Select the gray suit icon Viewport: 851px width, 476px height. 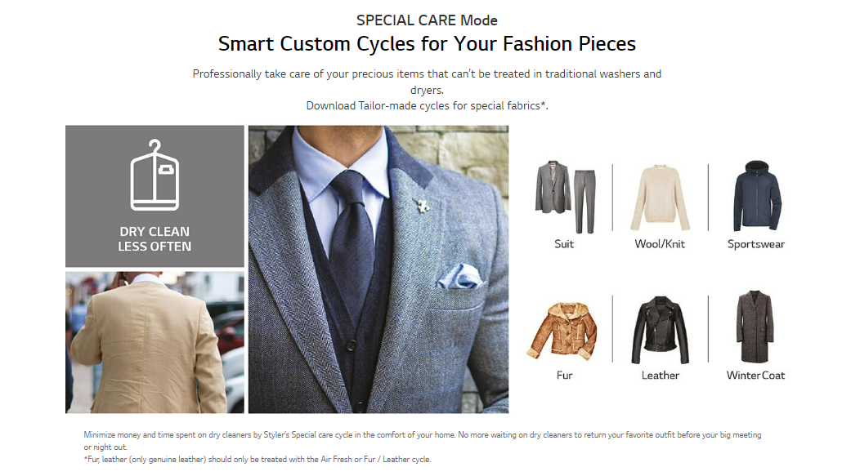tap(564, 197)
